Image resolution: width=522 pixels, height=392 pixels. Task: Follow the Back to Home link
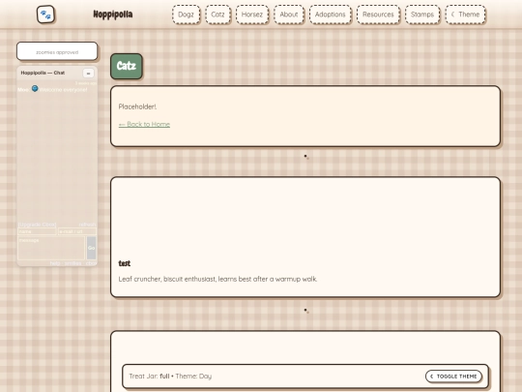144,124
